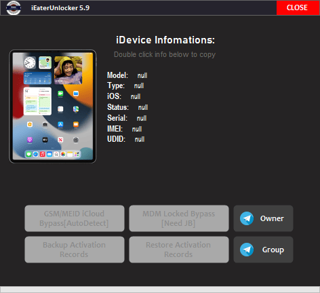
Task: Click Backup Activation Records button
Action: point(75,250)
